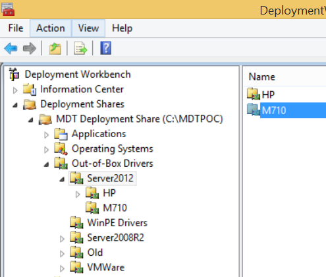The width and height of the screenshot is (326, 277).
Task: Select Out-of-Box Drivers label in tree
Action: pos(113,164)
